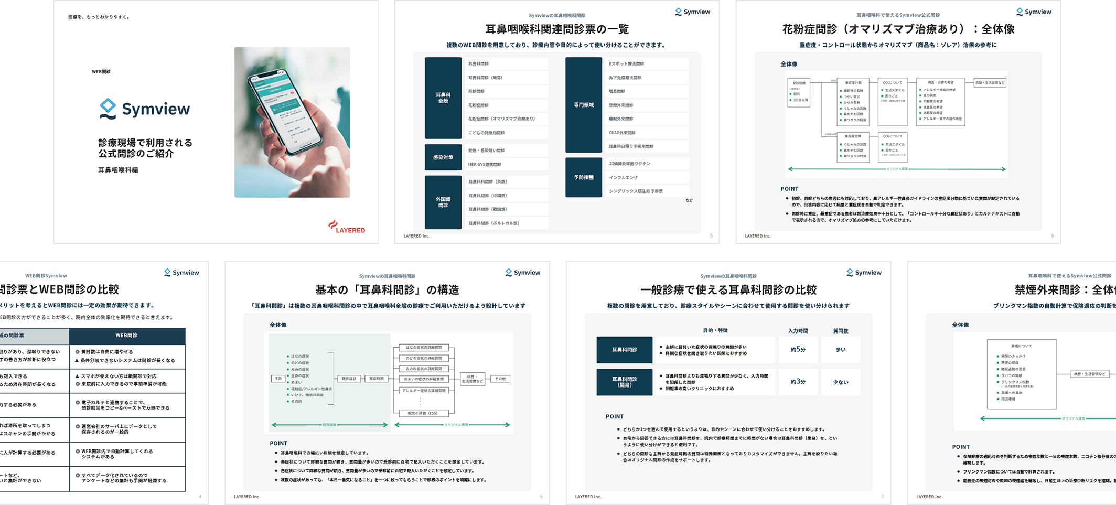The width and height of the screenshot is (1116, 505).
Task: Open the 花粉症問診（オマリズマブ治療あり）：全体像 slide title
Action: 898,29
